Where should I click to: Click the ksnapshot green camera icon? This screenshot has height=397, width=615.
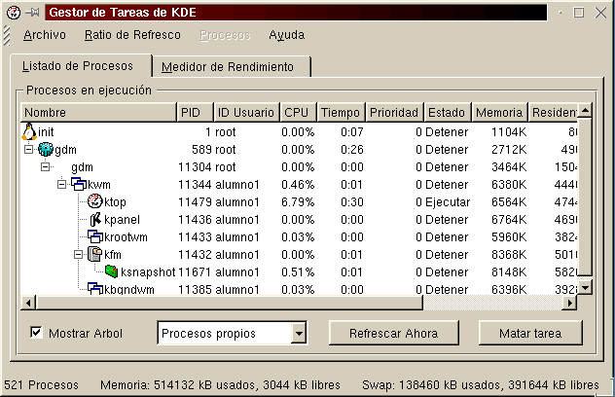click(x=111, y=271)
